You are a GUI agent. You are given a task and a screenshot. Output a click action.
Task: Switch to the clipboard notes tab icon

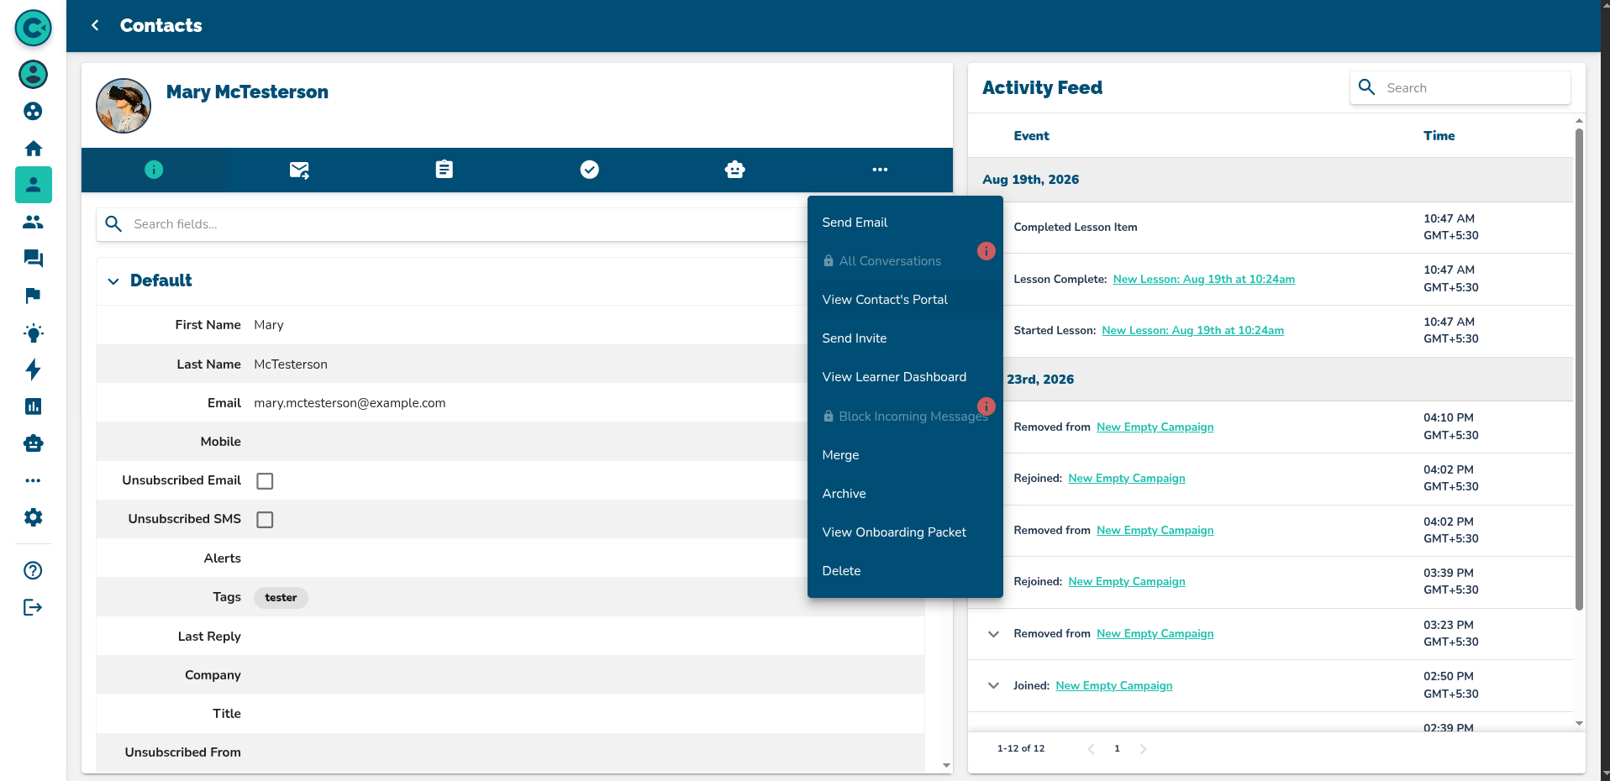tap(445, 170)
